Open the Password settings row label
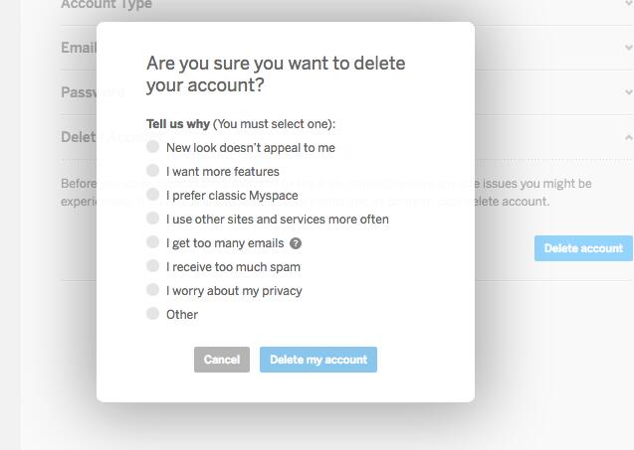This screenshot has width=634, height=450. click(93, 92)
